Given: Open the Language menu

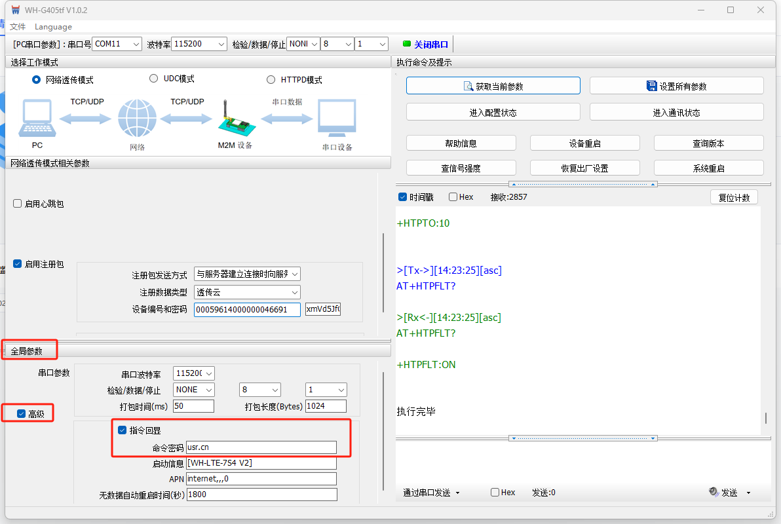Looking at the screenshot, I should click(x=53, y=27).
